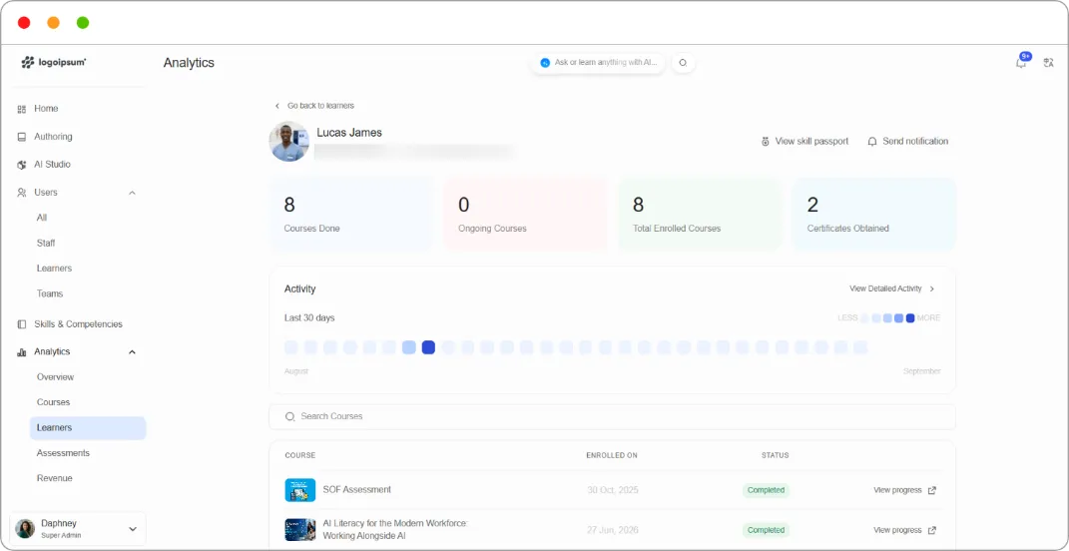Click the Authoring book icon
The image size is (1069, 551).
[x=22, y=137]
